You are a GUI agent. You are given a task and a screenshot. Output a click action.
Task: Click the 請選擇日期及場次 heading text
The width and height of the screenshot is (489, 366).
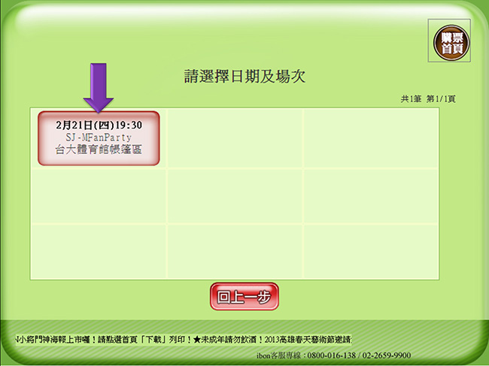(x=244, y=77)
